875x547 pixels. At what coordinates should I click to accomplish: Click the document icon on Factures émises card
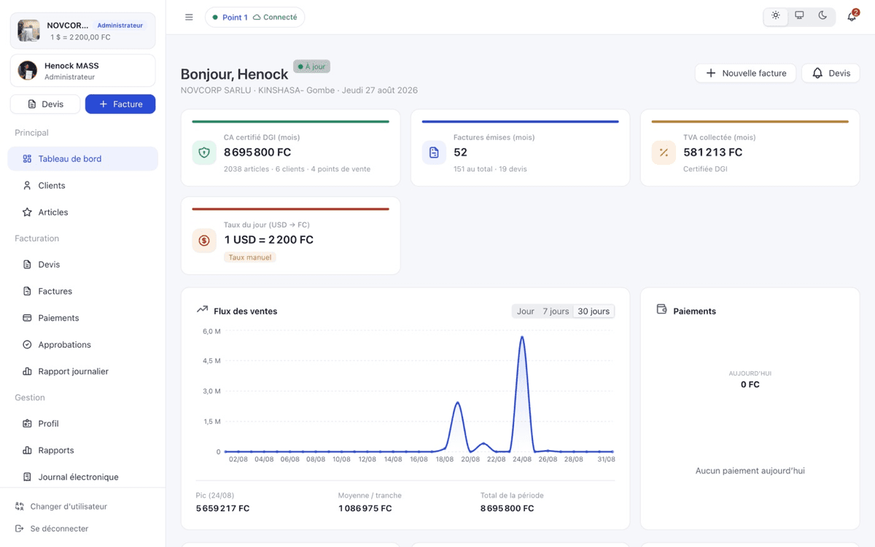434,152
